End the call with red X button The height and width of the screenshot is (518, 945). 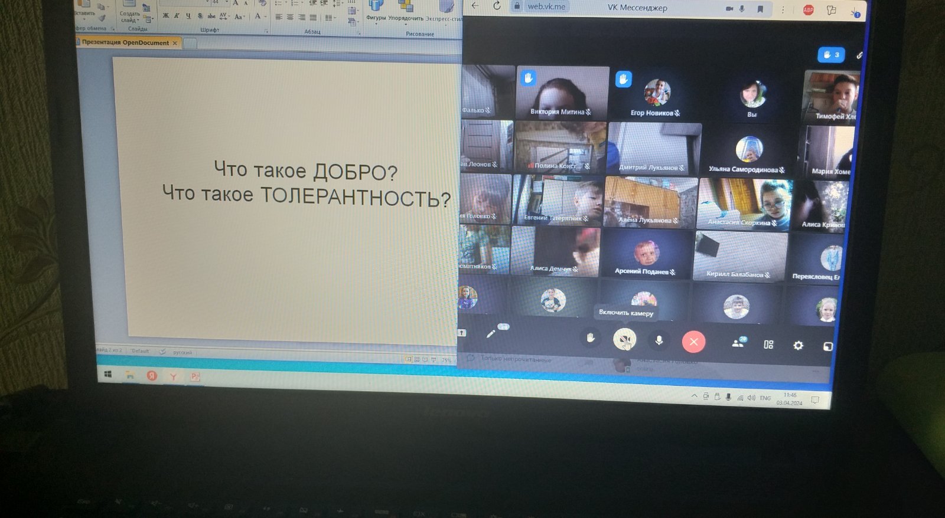pyautogui.click(x=693, y=342)
